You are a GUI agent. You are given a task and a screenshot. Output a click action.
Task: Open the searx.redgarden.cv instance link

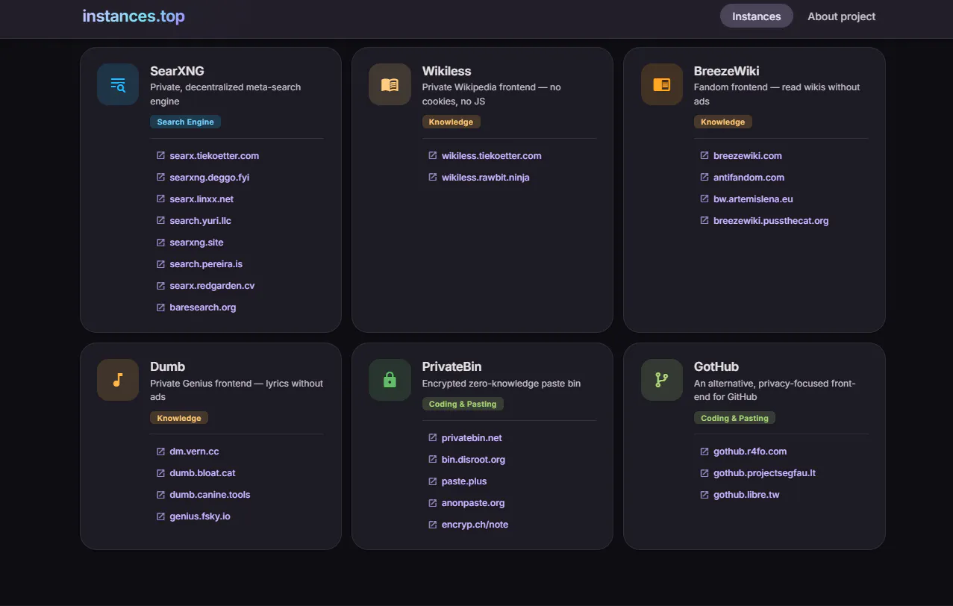[x=212, y=286]
